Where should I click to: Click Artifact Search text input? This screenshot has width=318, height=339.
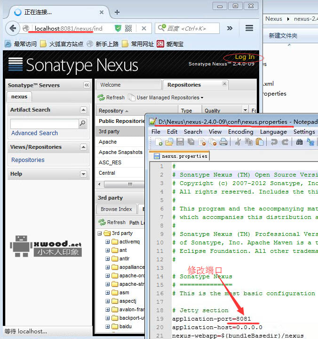tap(45, 123)
